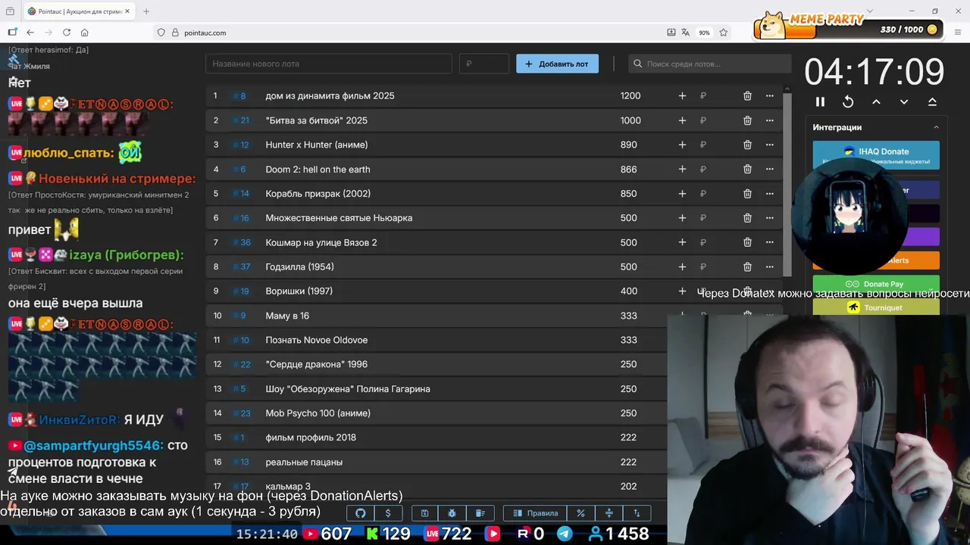This screenshot has width=970, height=545.
Task: Add amount to Doom 2 lot
Action: coord(682,169)
